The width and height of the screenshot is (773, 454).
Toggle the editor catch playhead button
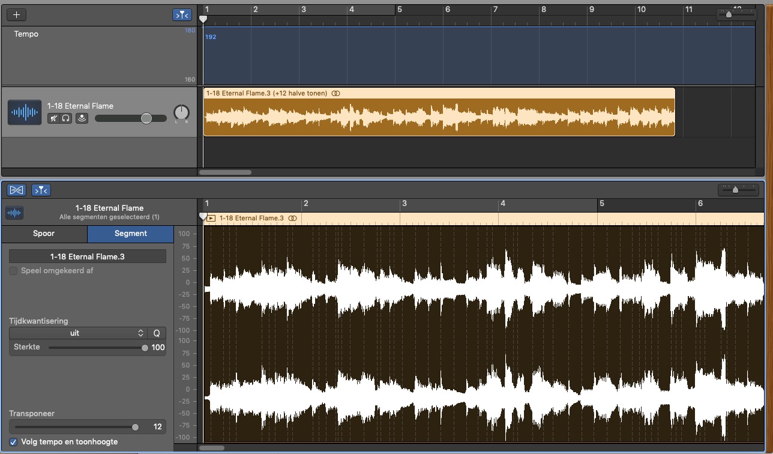[x=41, y=190]
